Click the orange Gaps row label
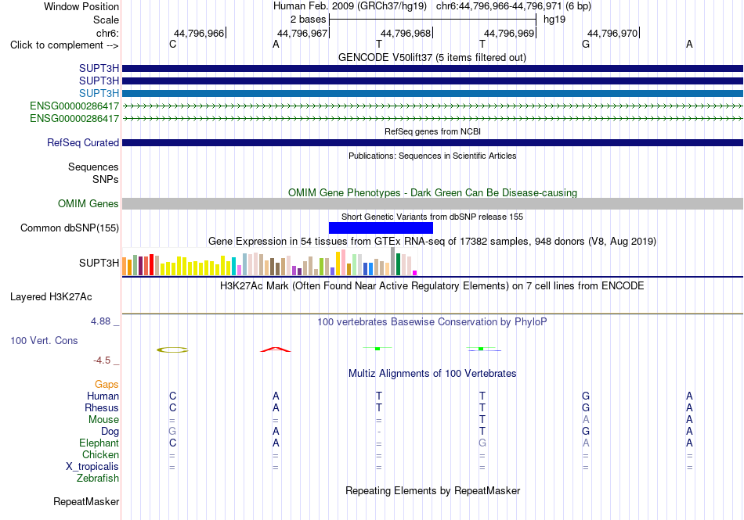Screen dimensions: 744x520 pyautogui.click(x=107, y=384)
